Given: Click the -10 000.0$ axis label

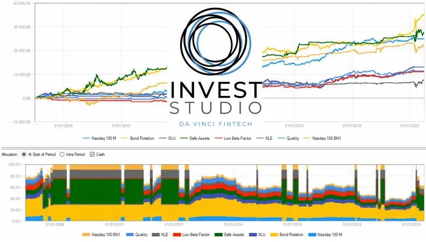Looking at the screenshot, I should click(21, 122).
